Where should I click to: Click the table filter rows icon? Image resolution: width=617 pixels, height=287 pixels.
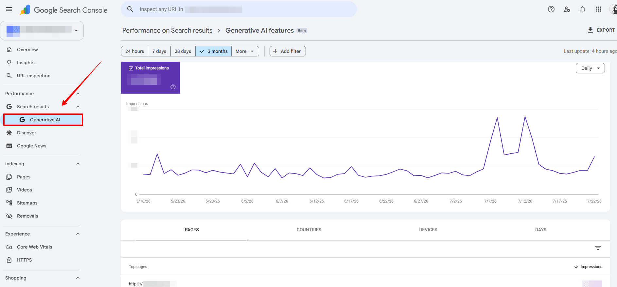tap(598, 248)
